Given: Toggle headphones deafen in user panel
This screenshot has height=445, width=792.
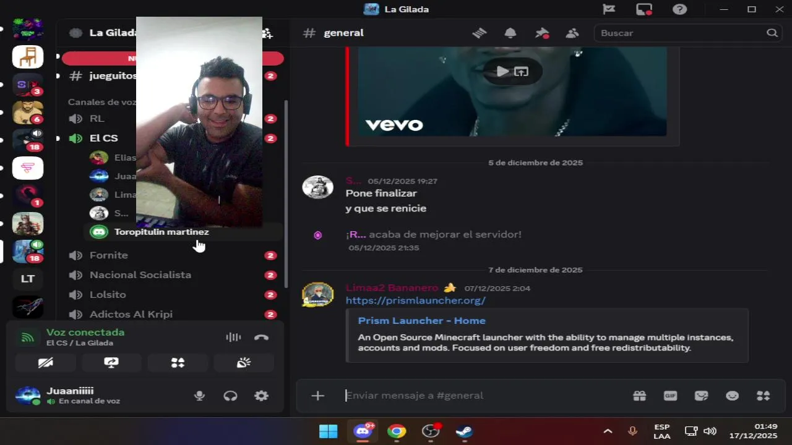Looking at the screenshot, I should click(x=230, y=396).
